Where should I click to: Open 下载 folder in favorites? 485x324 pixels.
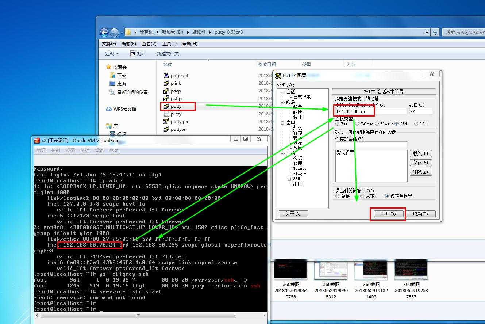pyautogui.click(x=121, y=75)
